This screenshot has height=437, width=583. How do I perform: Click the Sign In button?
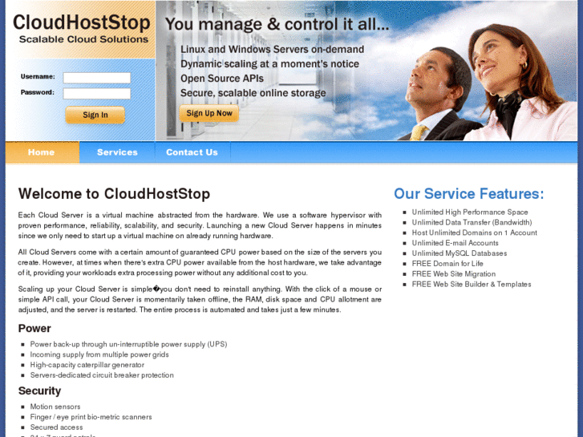[x=95, y=115]
